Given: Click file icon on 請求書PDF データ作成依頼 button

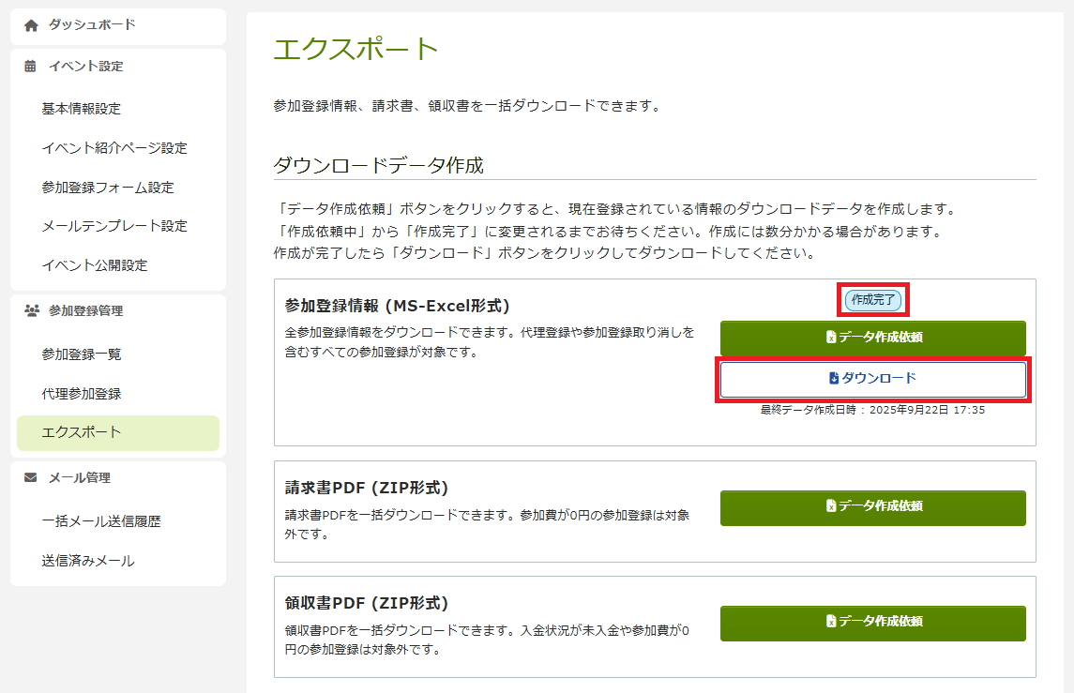Looking at the screenshot, I should [830, 506].
